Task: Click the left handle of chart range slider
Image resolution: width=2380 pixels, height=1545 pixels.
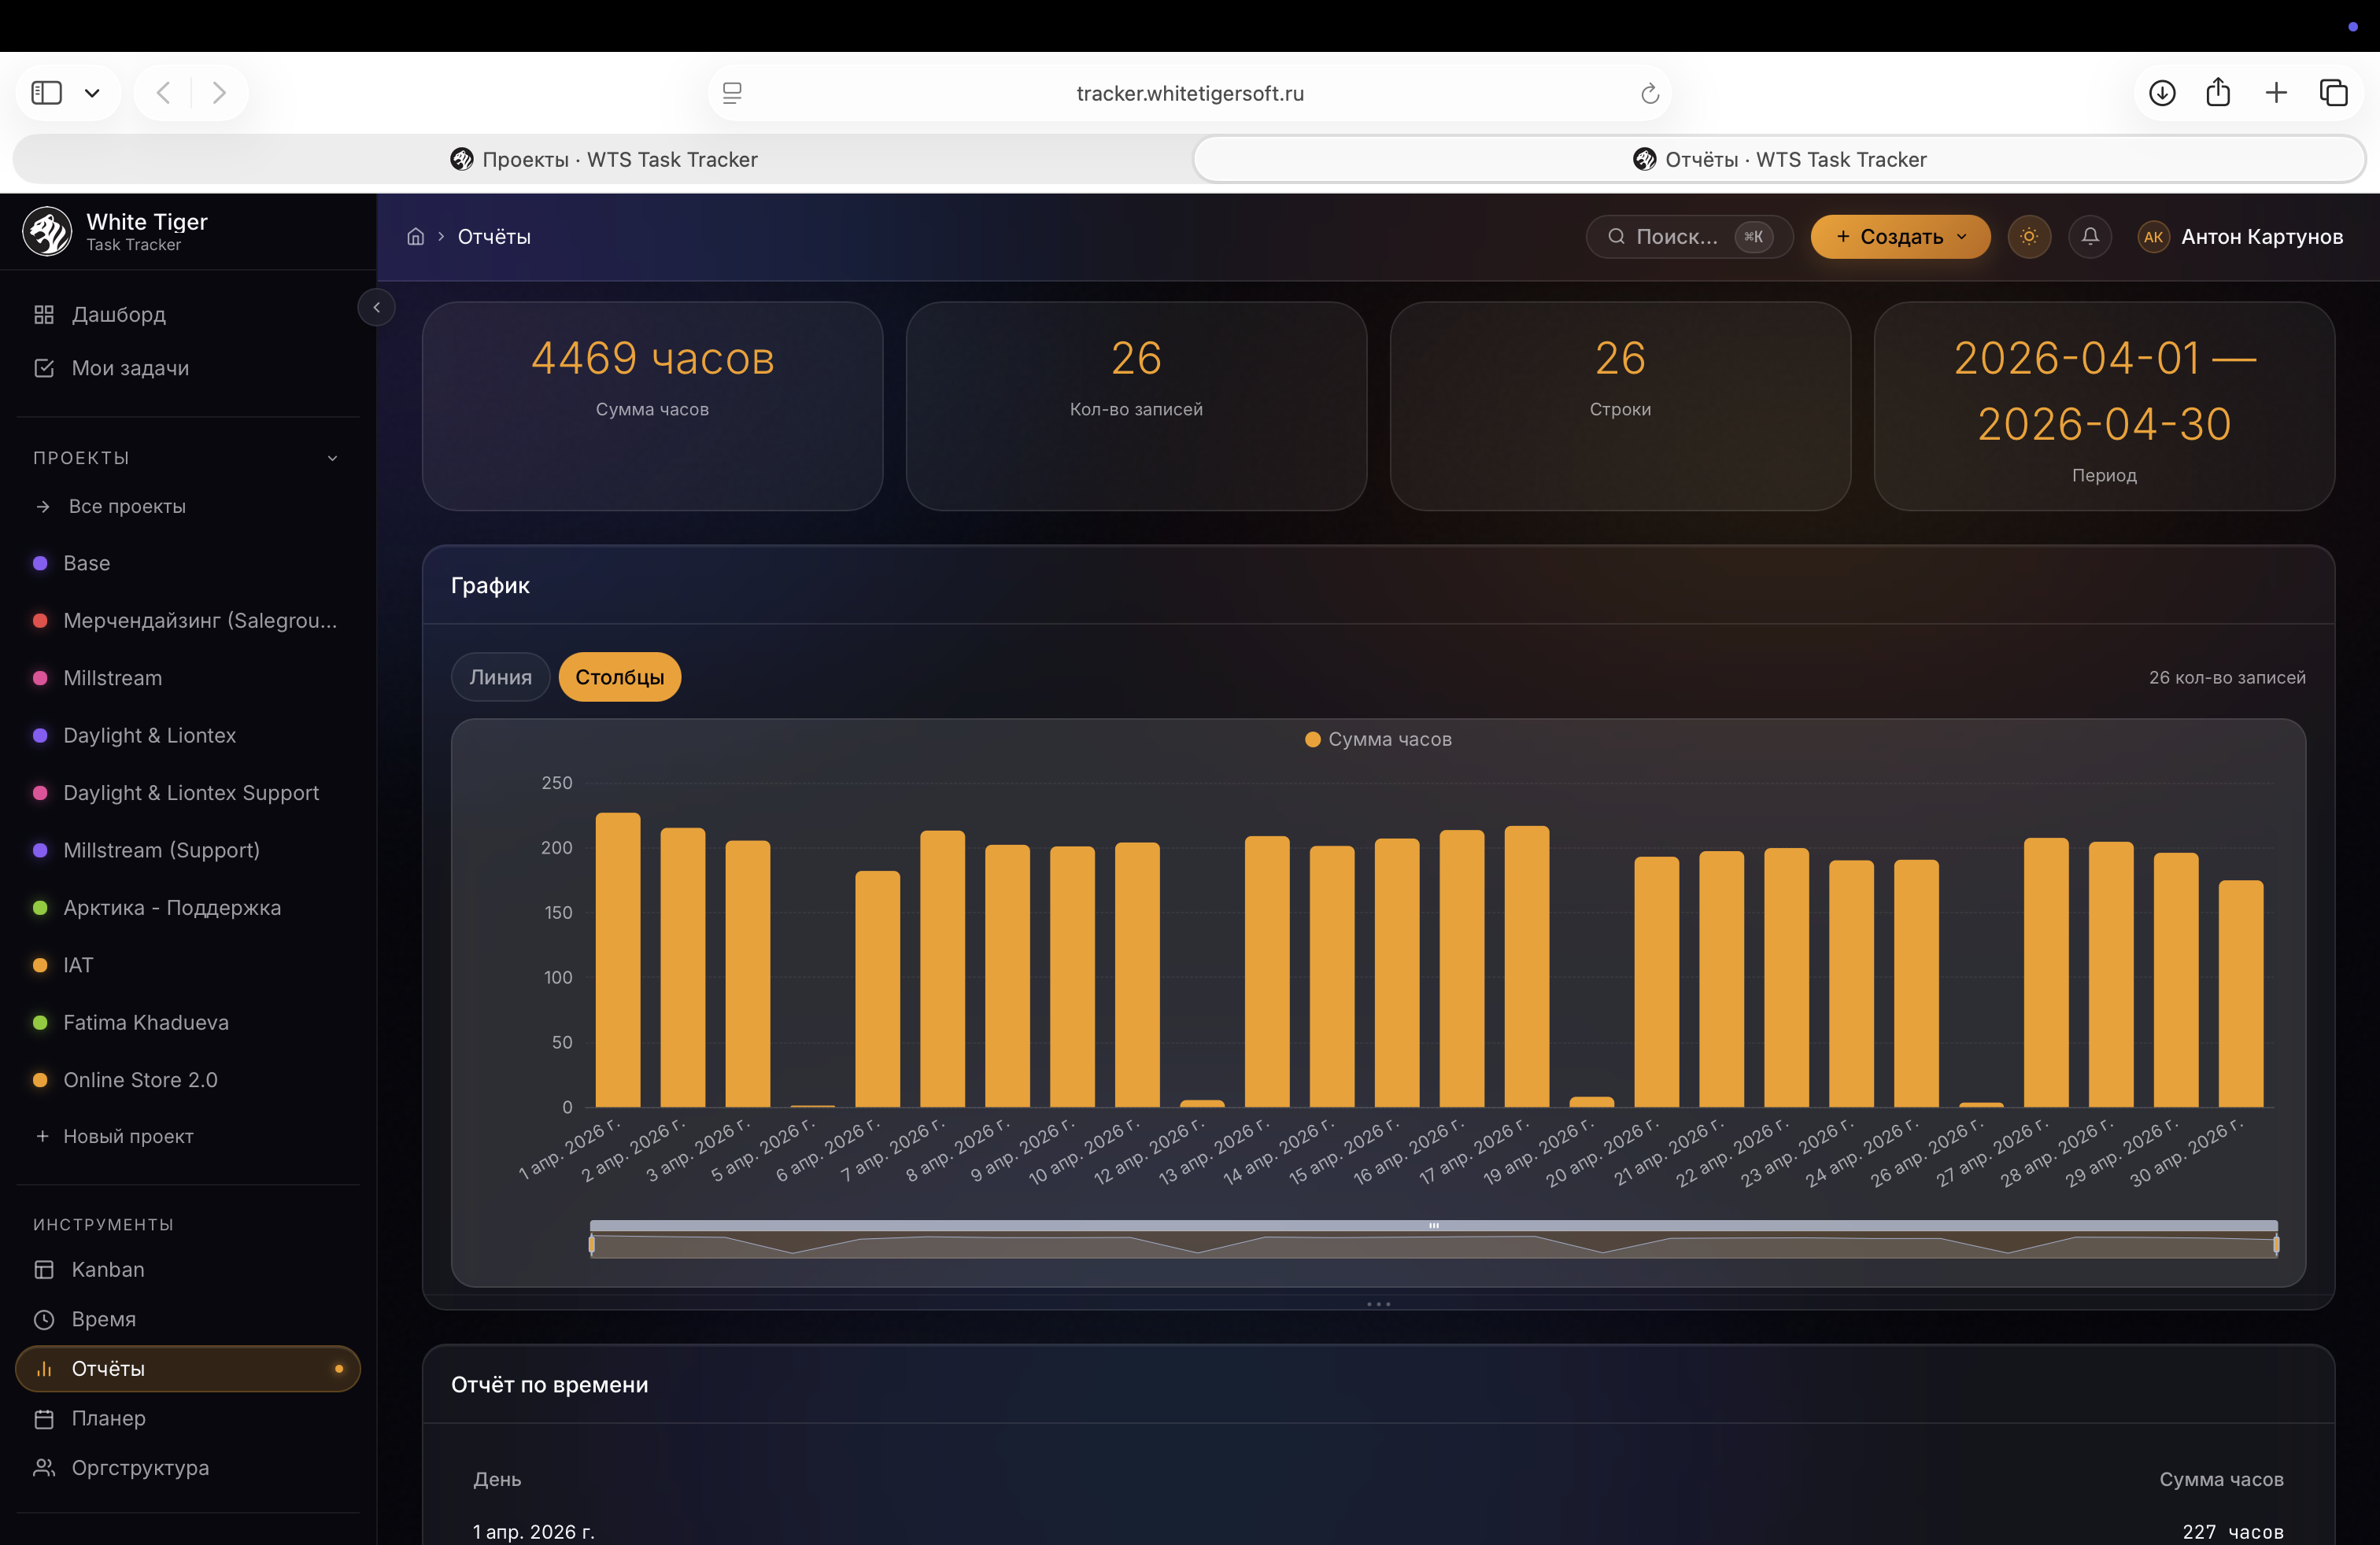Action: pyautogui.click(x=592, y=1245)
